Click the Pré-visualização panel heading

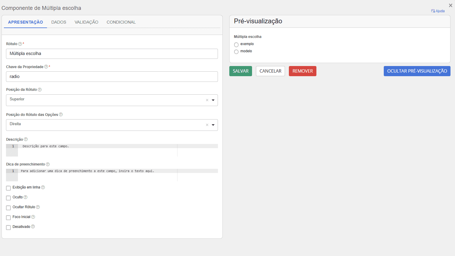(258, 21)
